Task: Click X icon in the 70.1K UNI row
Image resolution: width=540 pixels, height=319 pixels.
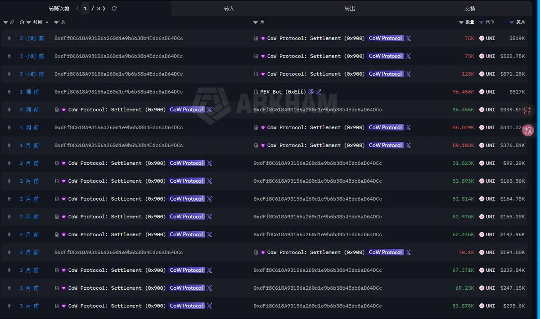Action: pyautogui.click(x=408, y=252)
